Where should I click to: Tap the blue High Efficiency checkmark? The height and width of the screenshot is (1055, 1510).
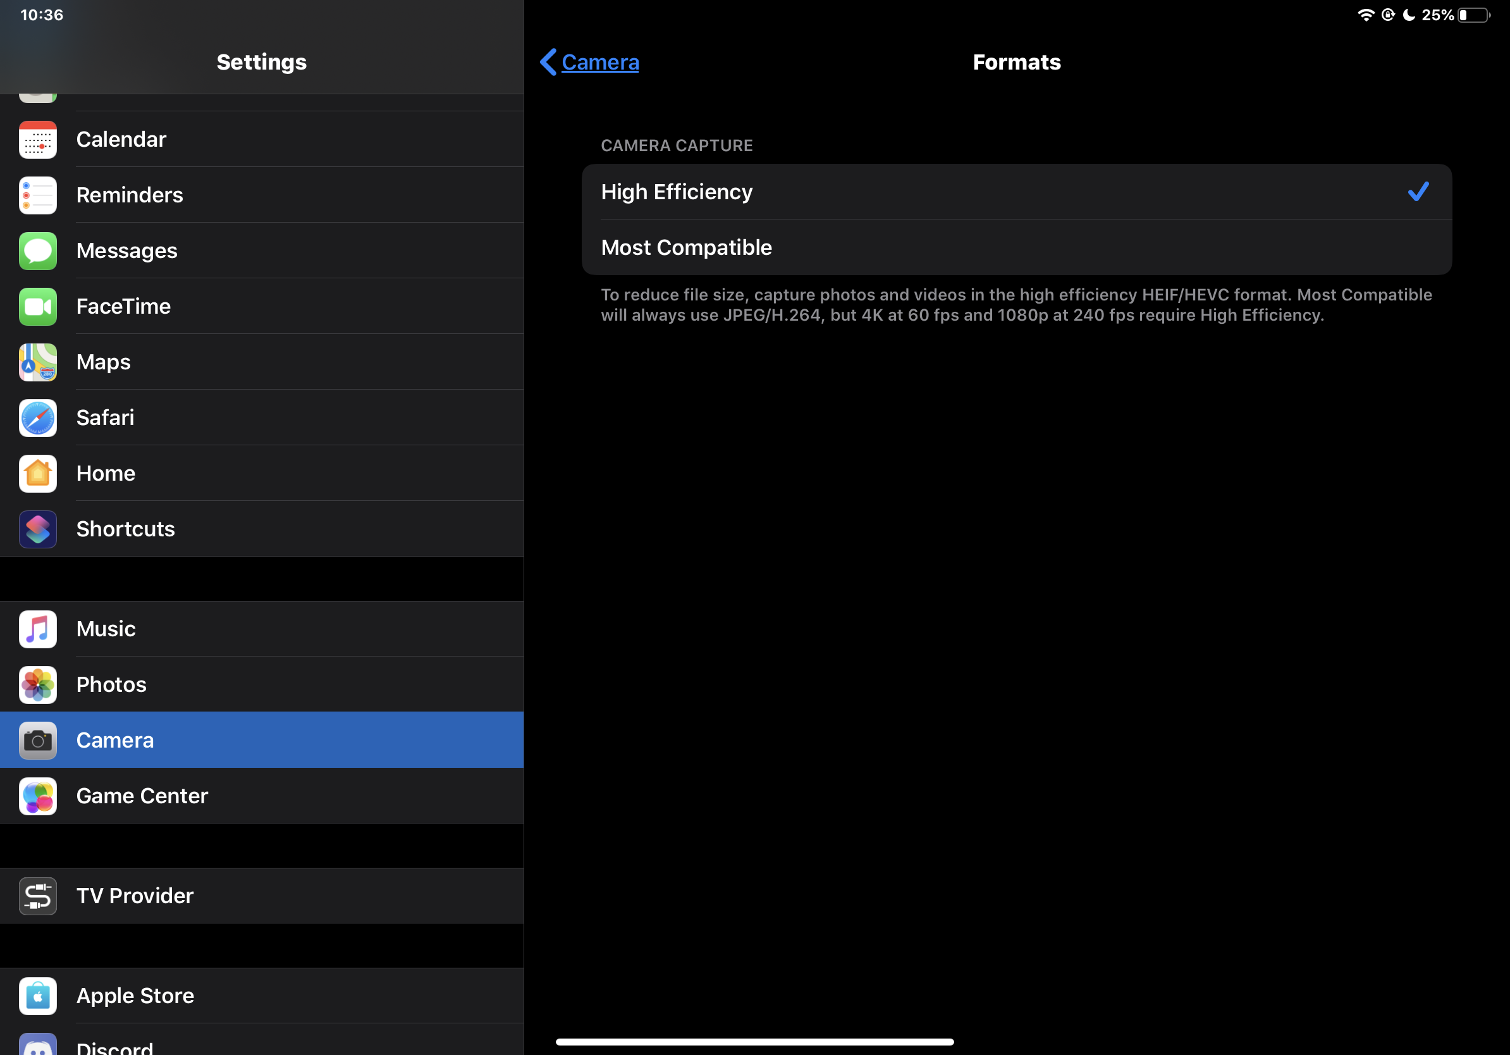click(x=1418, y=192)
